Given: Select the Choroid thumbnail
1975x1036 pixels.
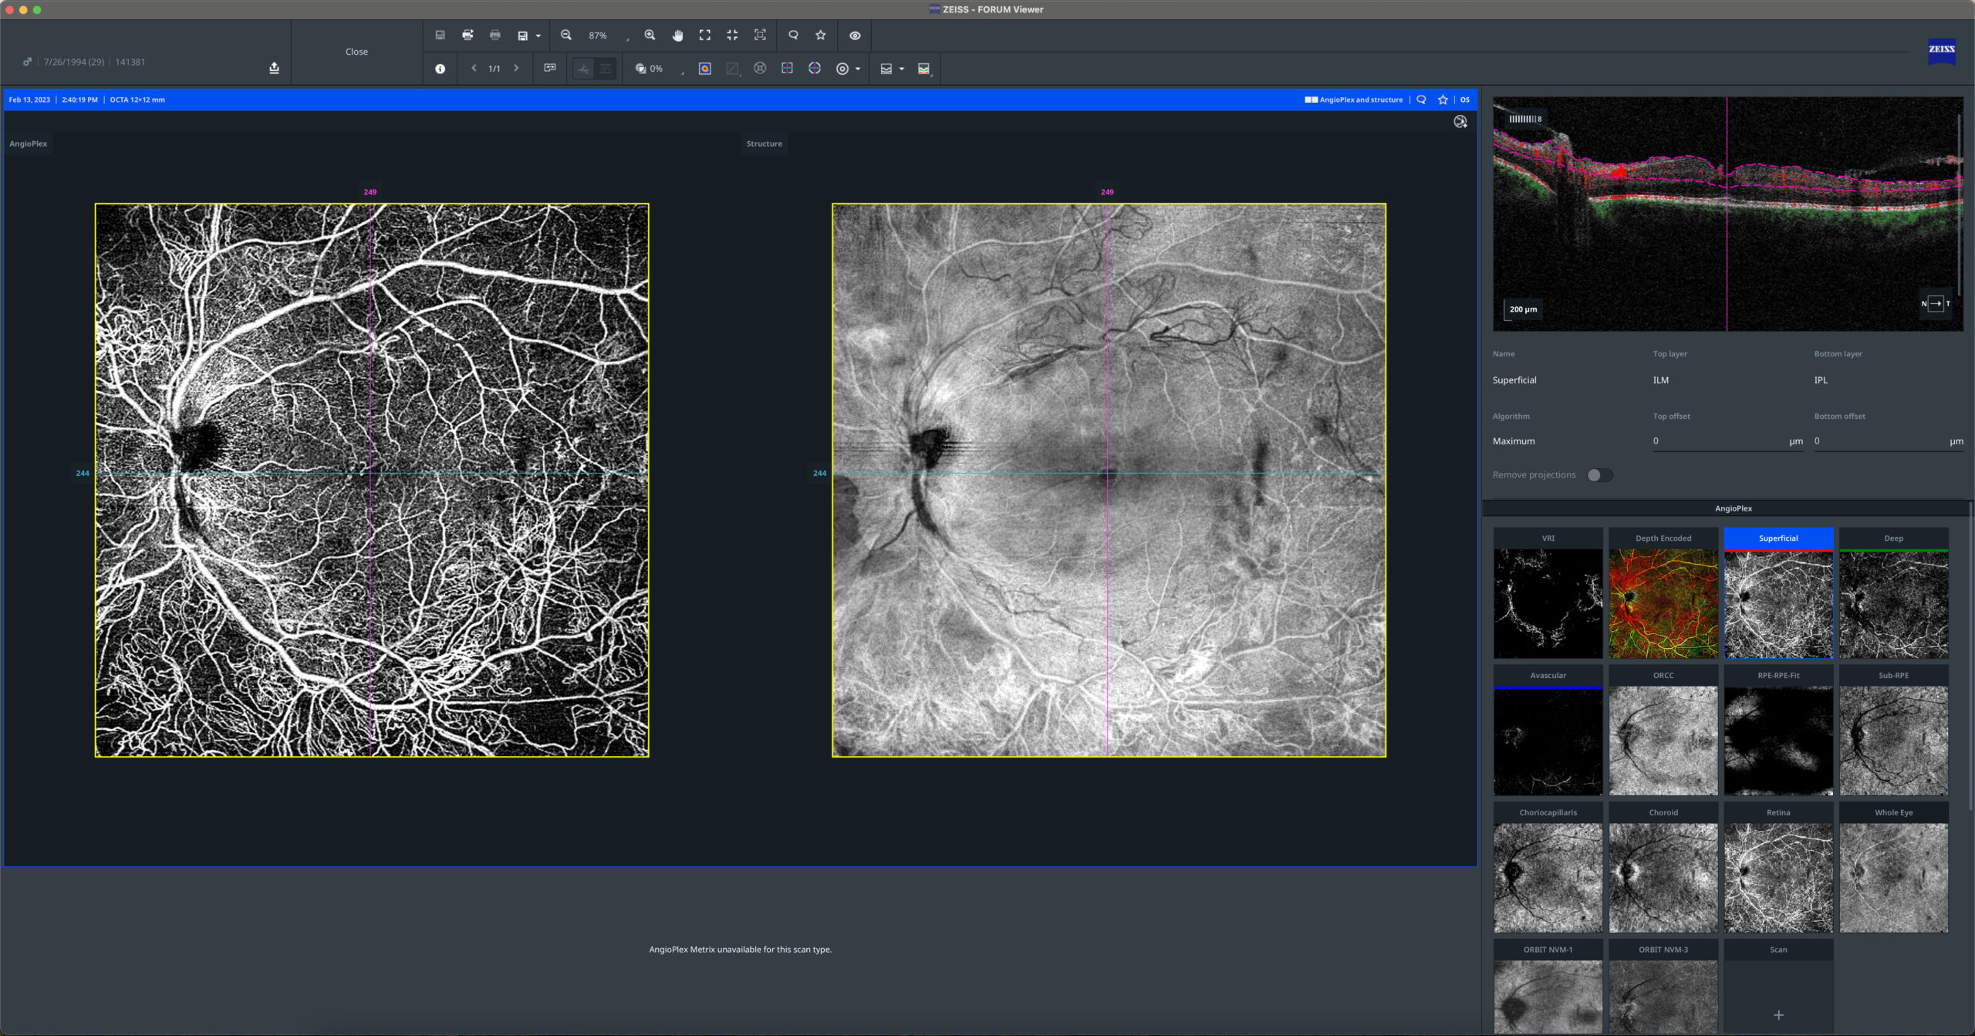Looking at the screenshot, I should click(x=1663, y=867).
